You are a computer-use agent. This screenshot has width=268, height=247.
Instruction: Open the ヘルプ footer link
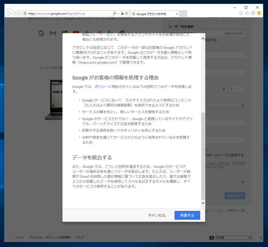coord(80,237)
